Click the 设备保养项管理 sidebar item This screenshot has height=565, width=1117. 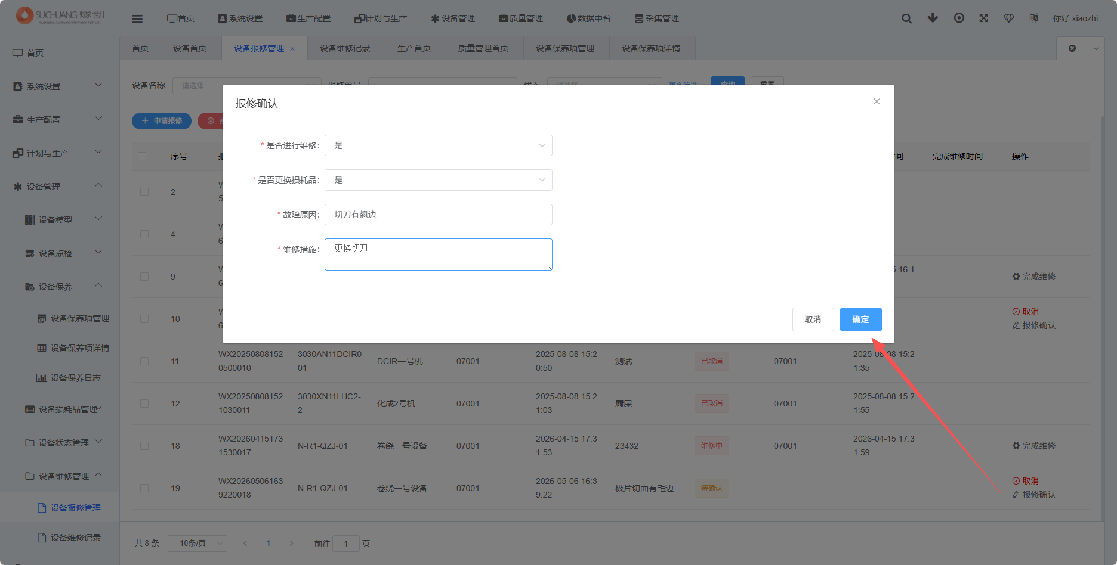point(60,318)
